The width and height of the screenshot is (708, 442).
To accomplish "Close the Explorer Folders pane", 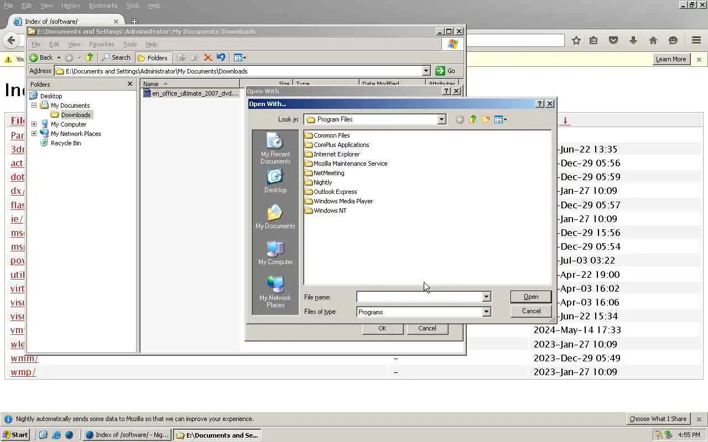I will tap(130, 84).
